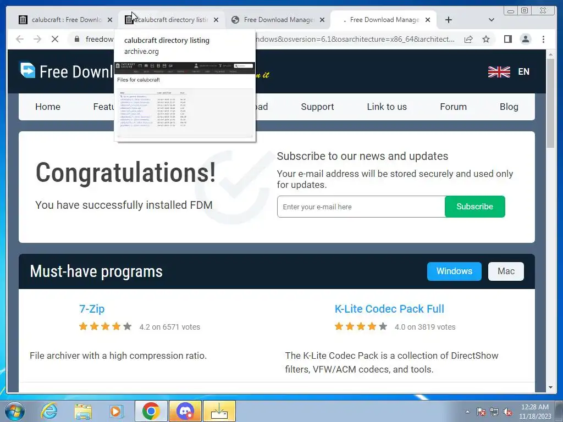Open Discord from the taskbar

(185, 411)
